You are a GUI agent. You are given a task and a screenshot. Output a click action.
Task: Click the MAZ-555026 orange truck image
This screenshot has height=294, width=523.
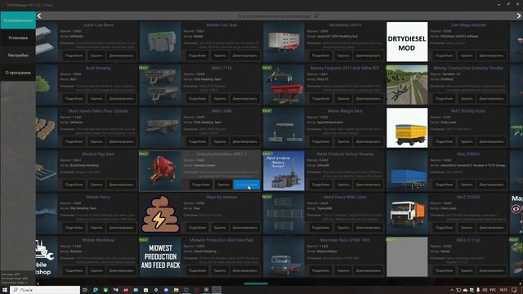[407, 214]
